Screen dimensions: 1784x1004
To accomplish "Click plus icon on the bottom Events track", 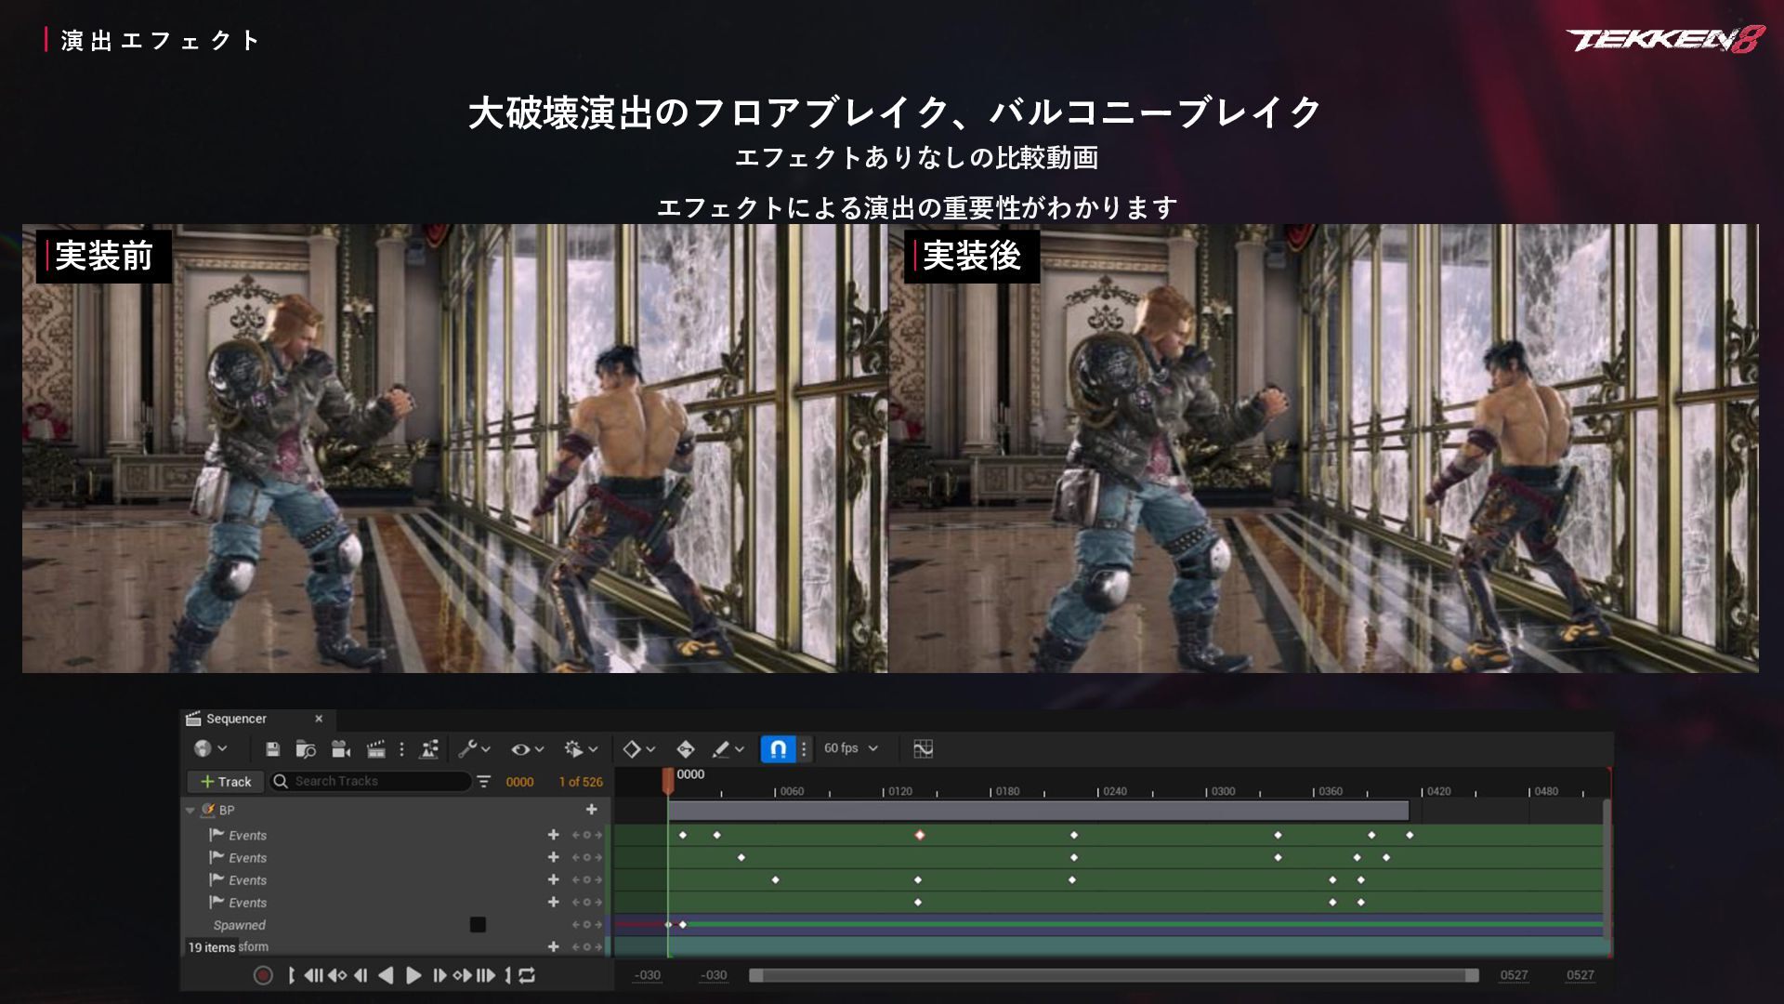I will coord(553,902).
